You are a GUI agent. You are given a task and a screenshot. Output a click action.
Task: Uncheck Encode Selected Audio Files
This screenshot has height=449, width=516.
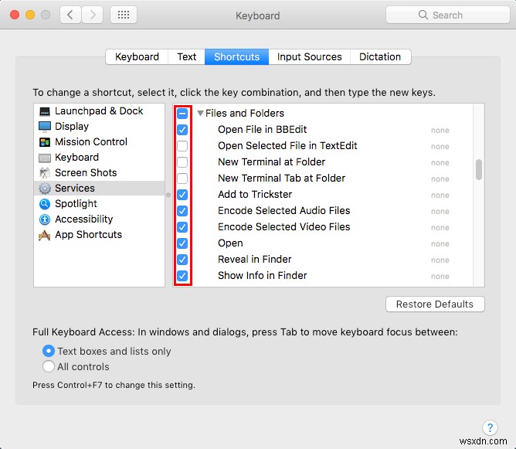click(182, 211)
